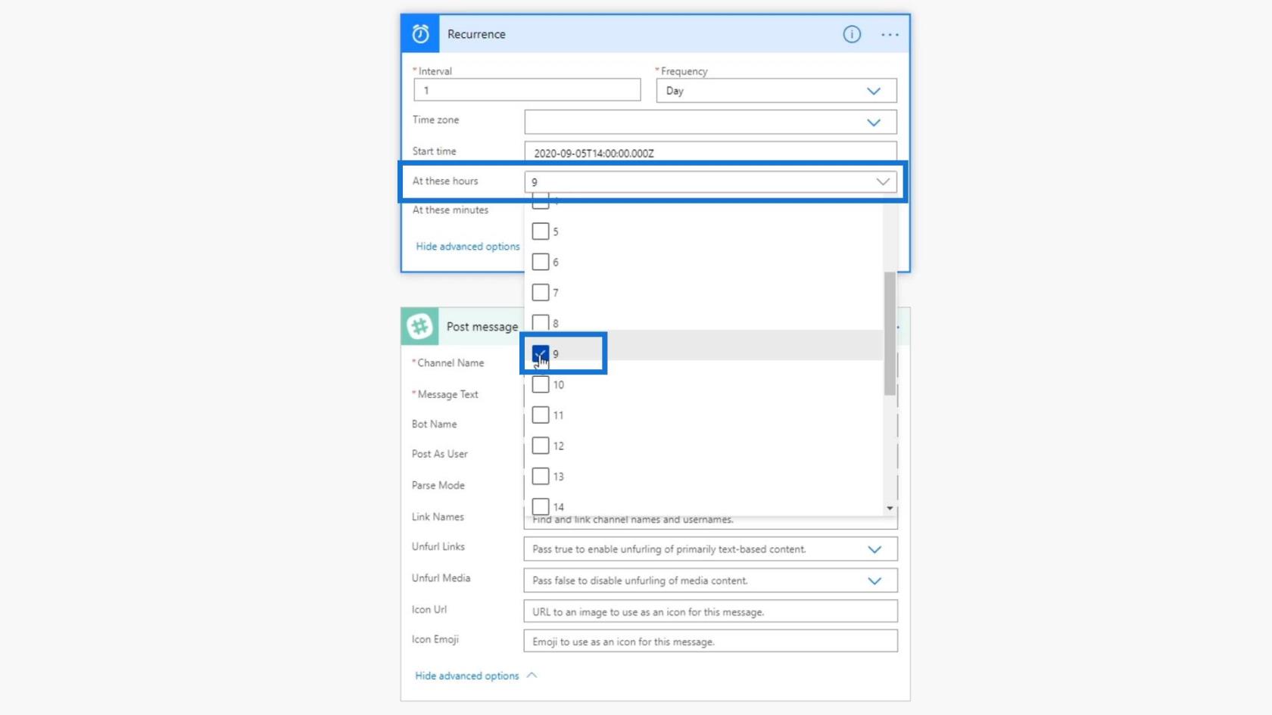Viewport: 1272px width, 715px height.
Task: Click the Parse Mode label
Action: pos(438,486)
